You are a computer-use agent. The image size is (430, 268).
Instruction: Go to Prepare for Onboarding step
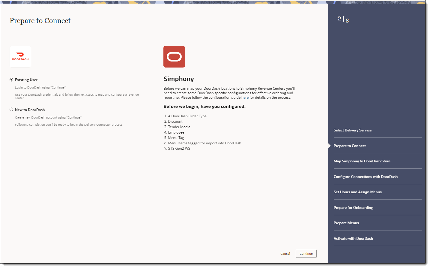(x=353, y=208)
